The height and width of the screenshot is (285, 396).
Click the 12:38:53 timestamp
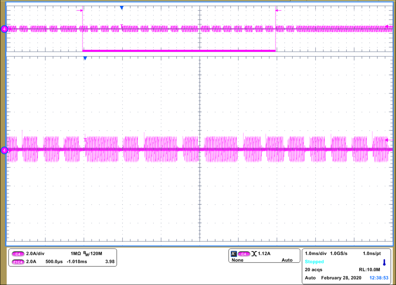click(x=379, y=278)
